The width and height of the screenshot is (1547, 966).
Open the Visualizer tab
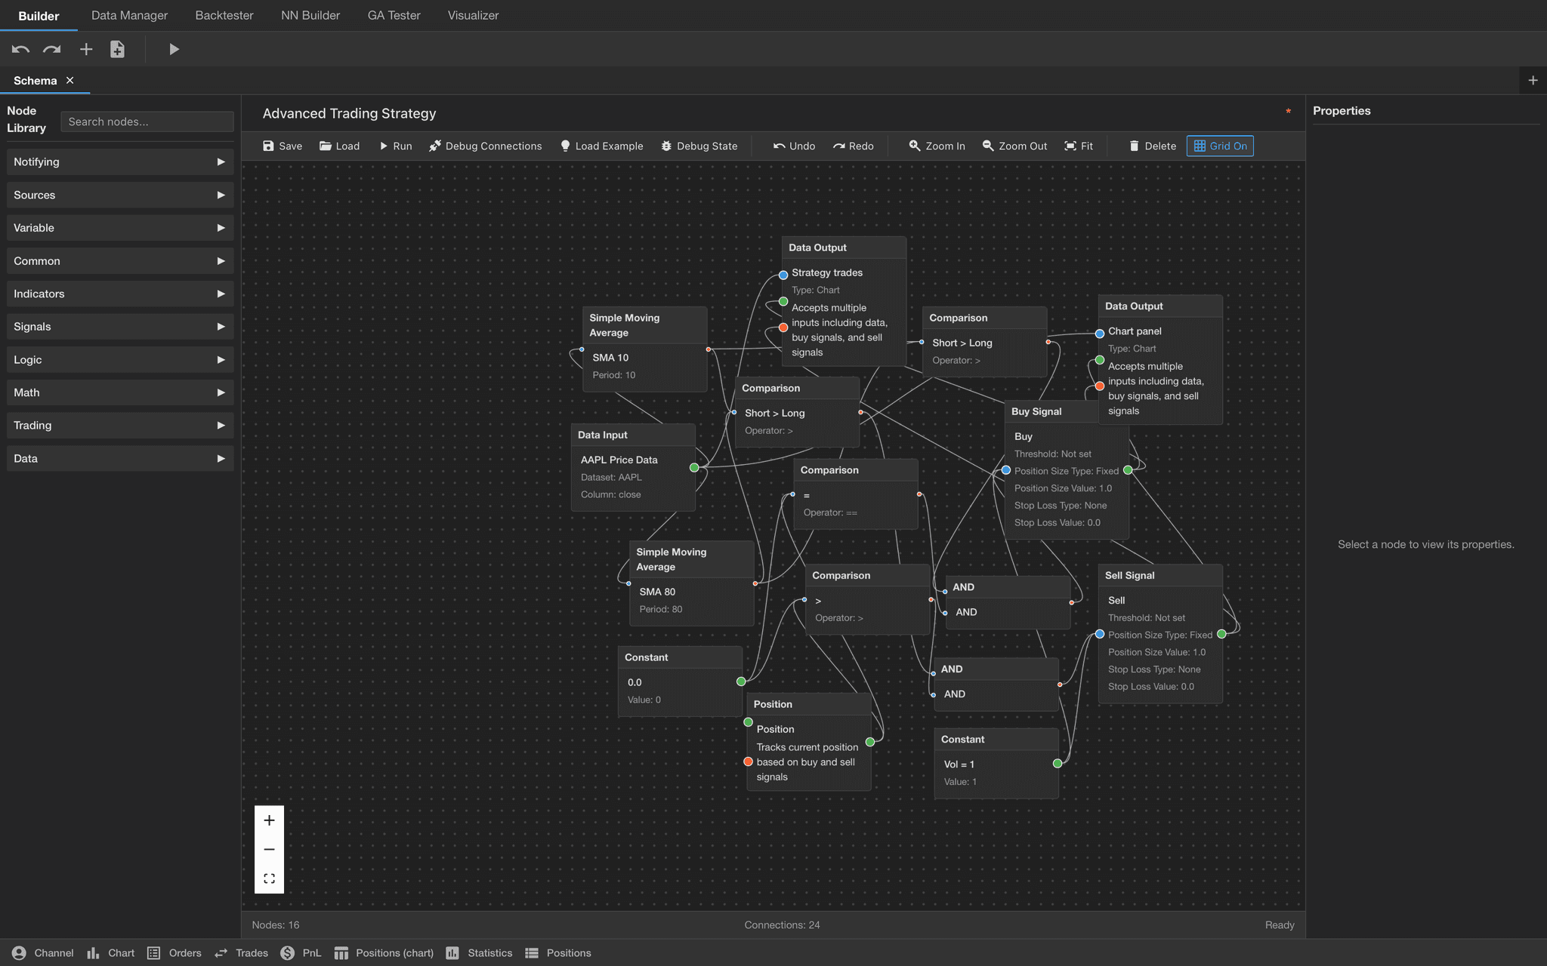[x=473, y=15]
